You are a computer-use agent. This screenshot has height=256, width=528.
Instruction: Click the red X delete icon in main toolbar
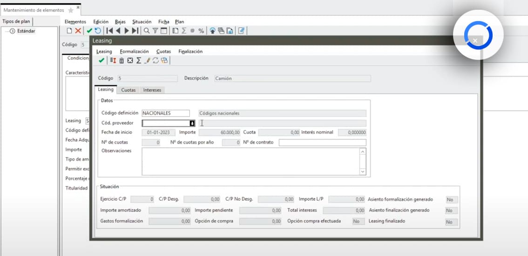pyautogui.click(x=78, y=31)
